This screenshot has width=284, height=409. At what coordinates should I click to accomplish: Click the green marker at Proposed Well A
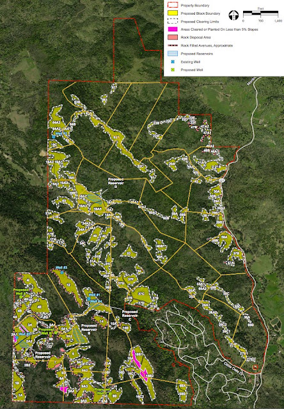coord(20,297)
